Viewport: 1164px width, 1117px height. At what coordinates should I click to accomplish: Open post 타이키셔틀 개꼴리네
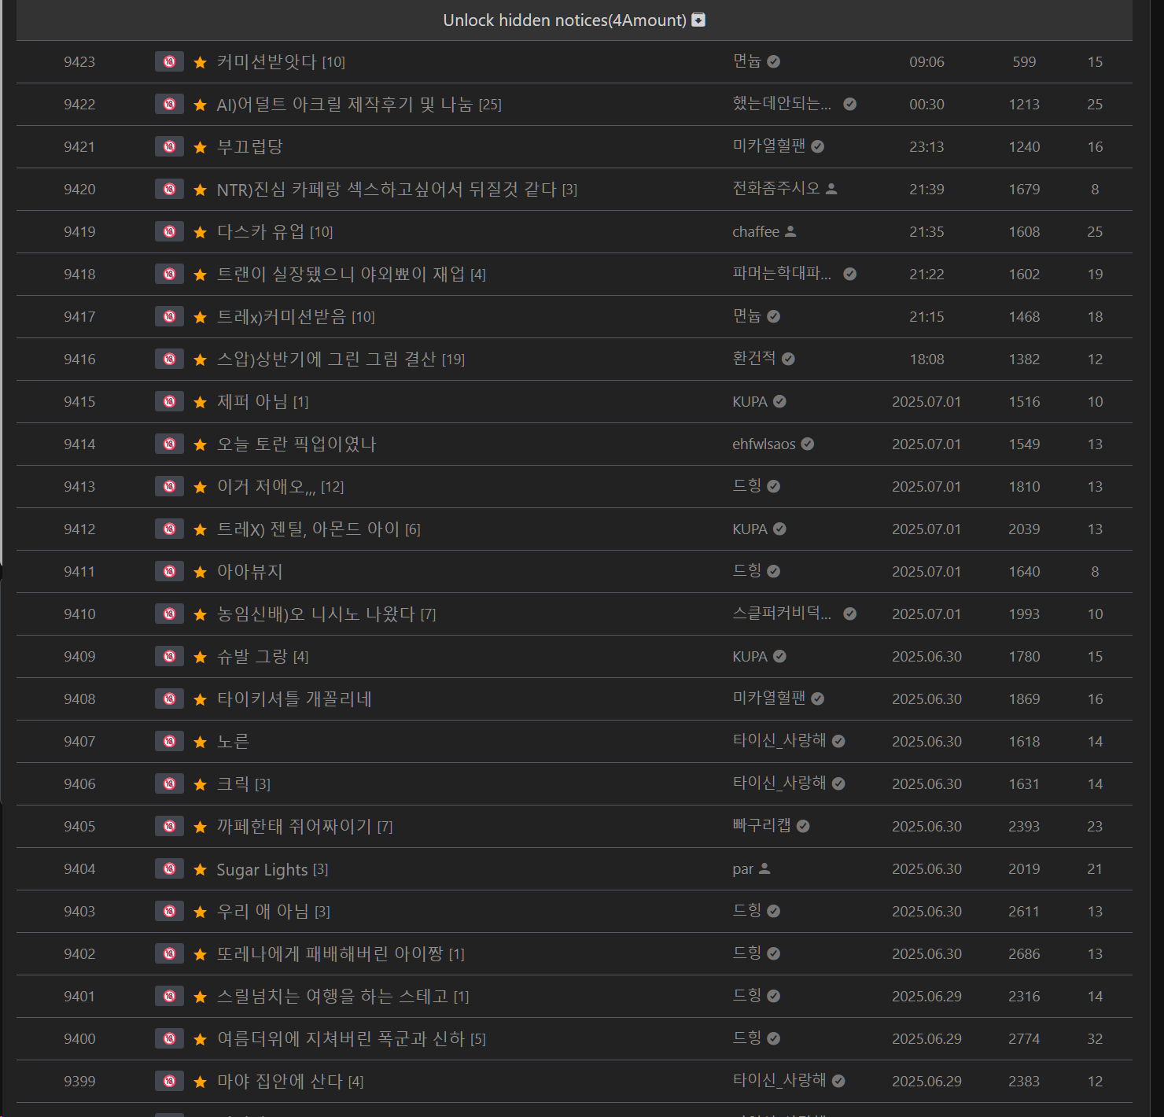(294, 699)
